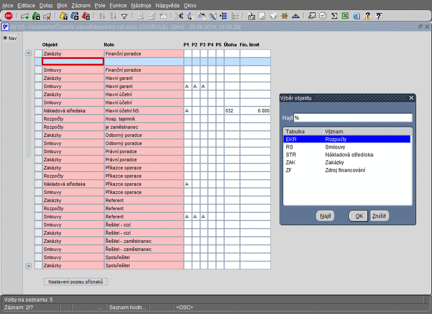Open the Akce menu
This screenshot has width=432, height=314.
coord(8,5)
